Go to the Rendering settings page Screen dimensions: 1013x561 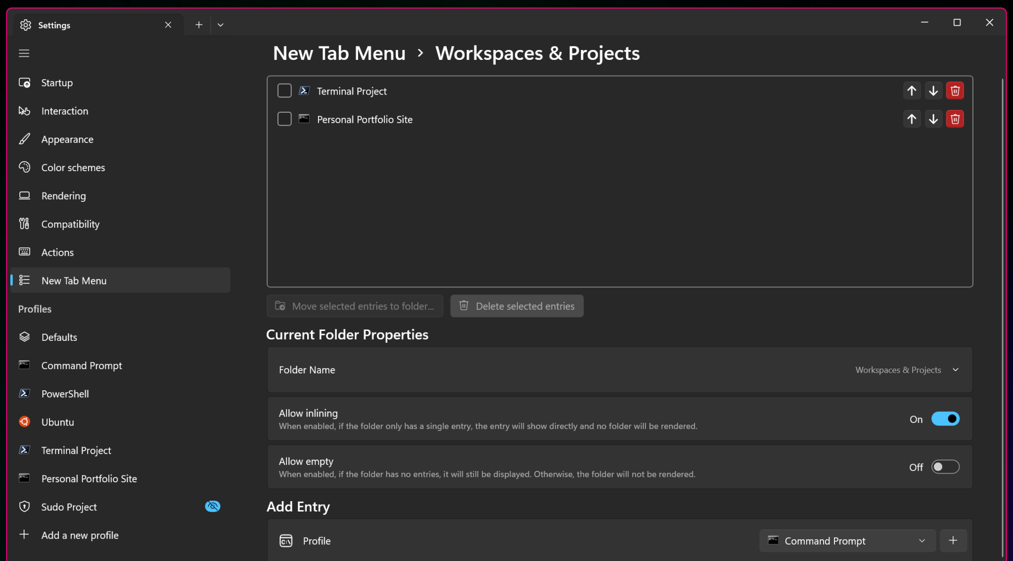(63, 196)
